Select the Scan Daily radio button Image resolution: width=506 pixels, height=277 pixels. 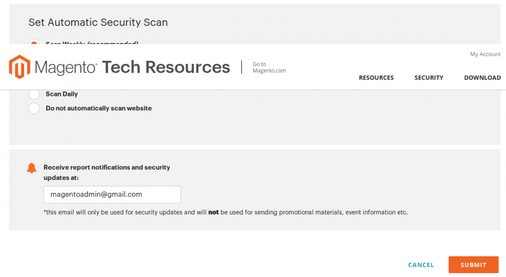(x=34, y=94)
